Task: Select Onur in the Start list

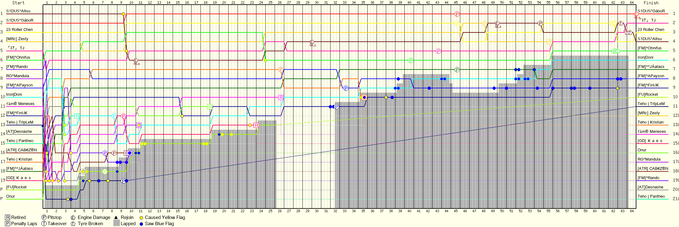Action: tap(11, 196)
